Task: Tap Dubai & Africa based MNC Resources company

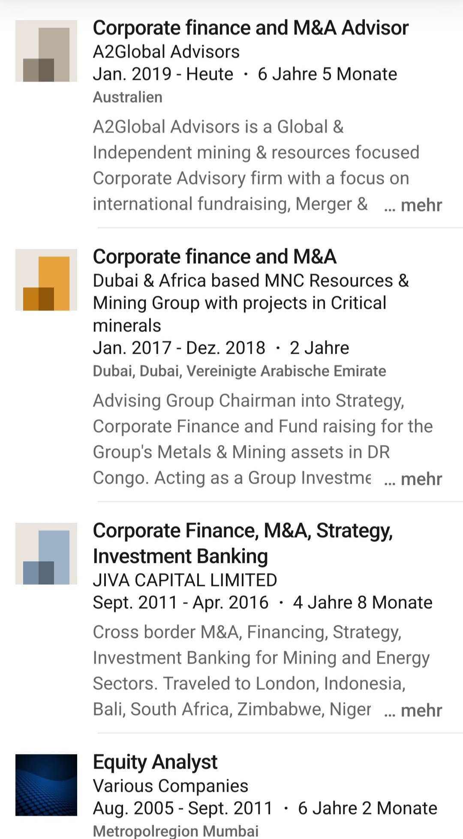Action: point(251,303)
